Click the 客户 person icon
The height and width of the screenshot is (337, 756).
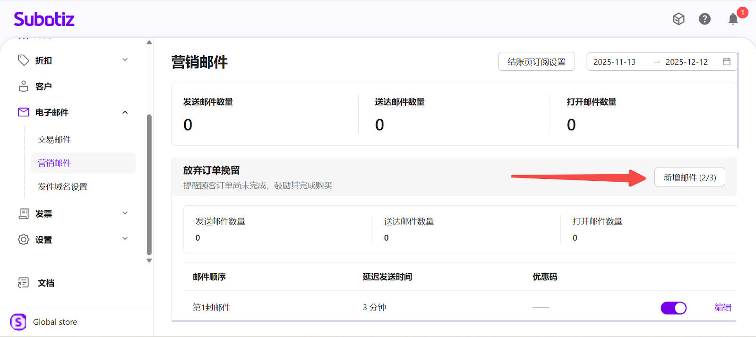pyautogui.click(x=23, y=86)
